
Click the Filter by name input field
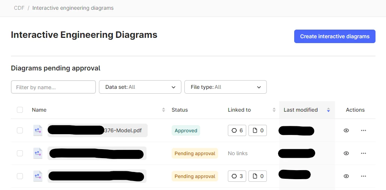click(53, 87)
